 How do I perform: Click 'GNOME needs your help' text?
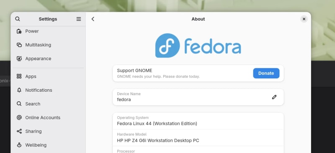158,76
